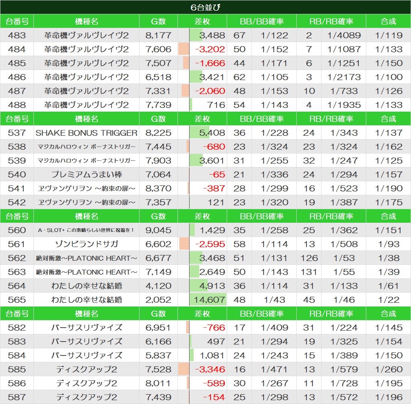Screen dimensions: 411x404
Task: Click RB rate 1/53
Action: click(x=344, y=258)
